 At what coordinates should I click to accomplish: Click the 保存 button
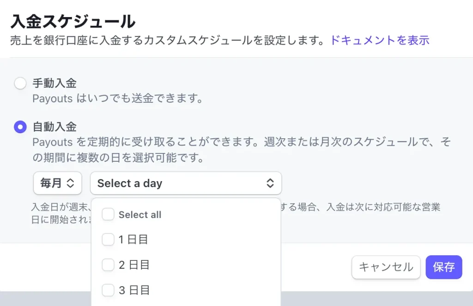click(443, 267)
